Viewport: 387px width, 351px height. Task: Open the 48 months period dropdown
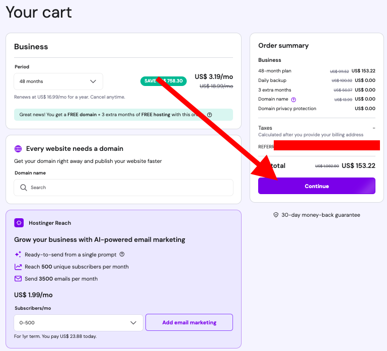[58, 81]
